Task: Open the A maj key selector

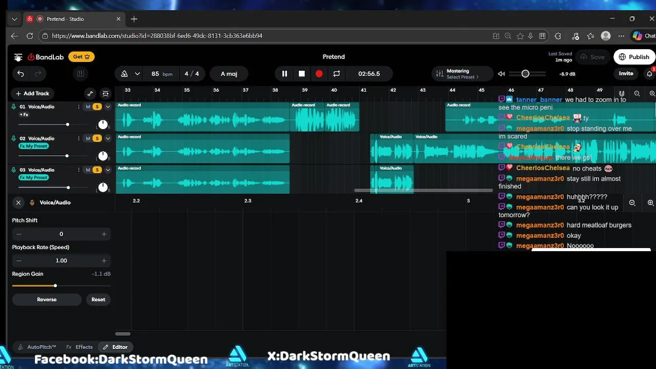Action: tap(229, 74)
